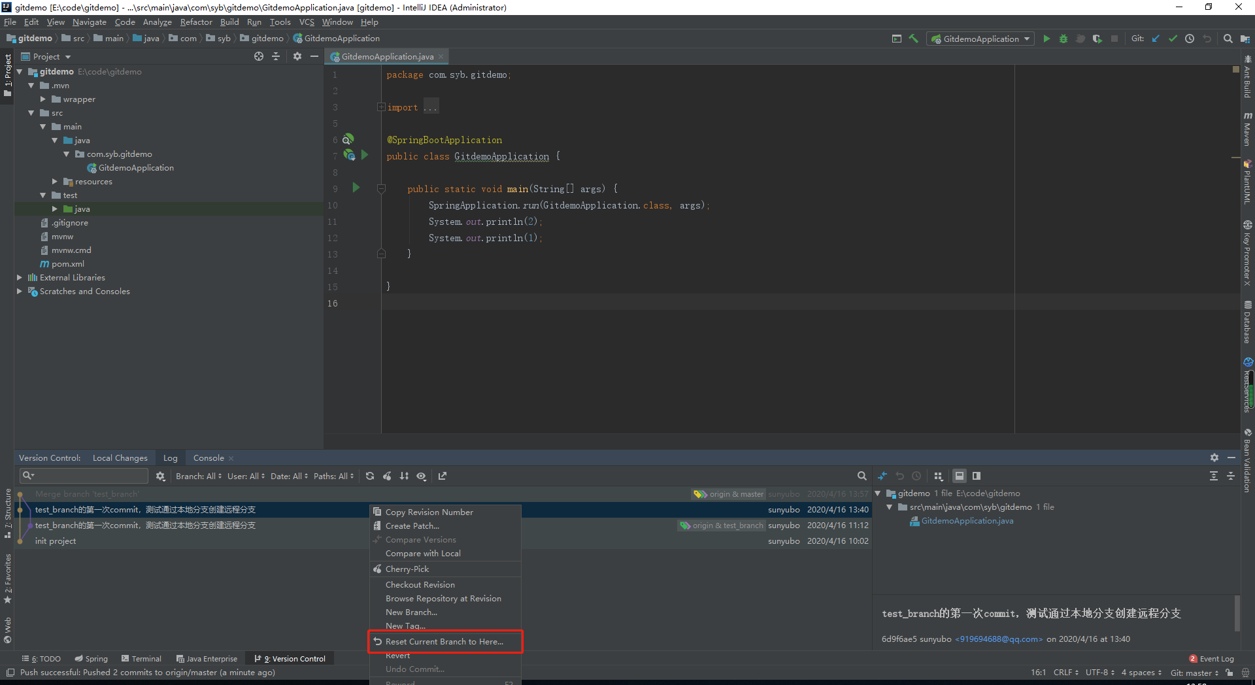Select Copy Revision Number menu entry
1255x685 pixels.
(445, 512)
